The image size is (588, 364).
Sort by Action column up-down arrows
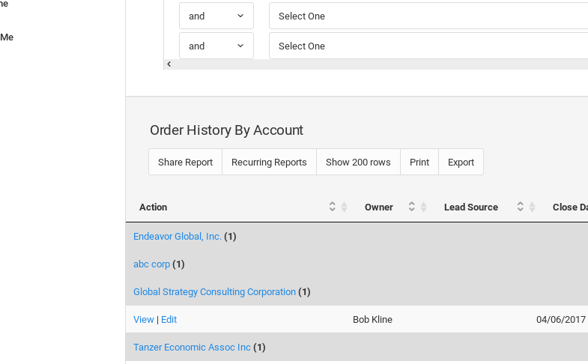click(x=333, y=207)
